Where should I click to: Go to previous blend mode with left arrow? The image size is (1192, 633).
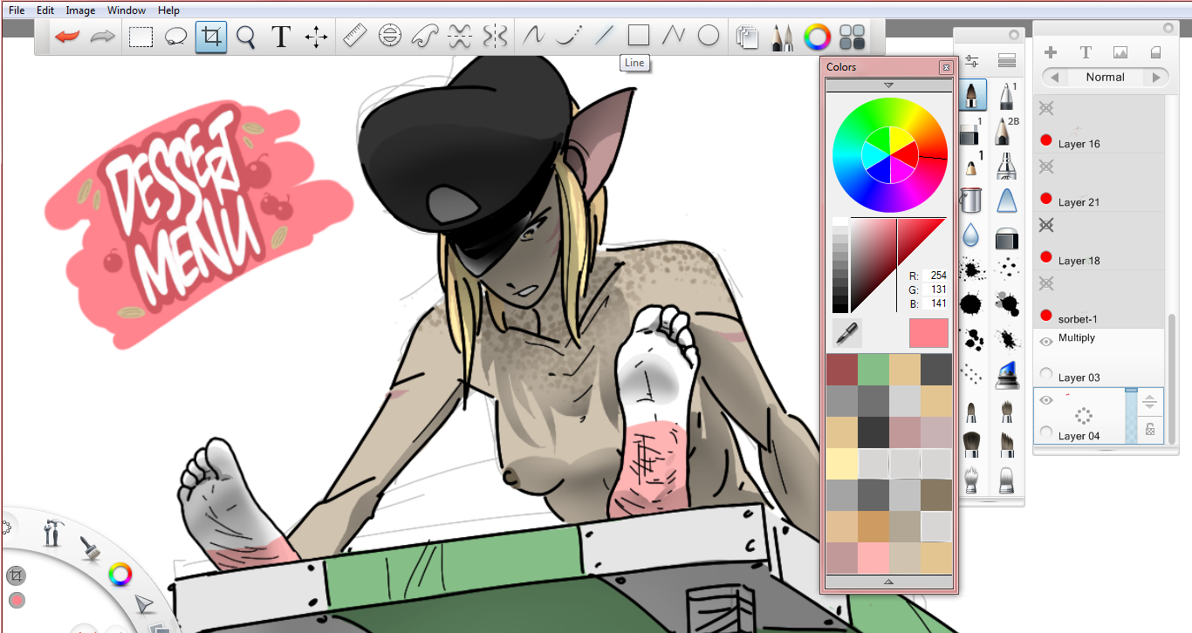[1055, 77]
